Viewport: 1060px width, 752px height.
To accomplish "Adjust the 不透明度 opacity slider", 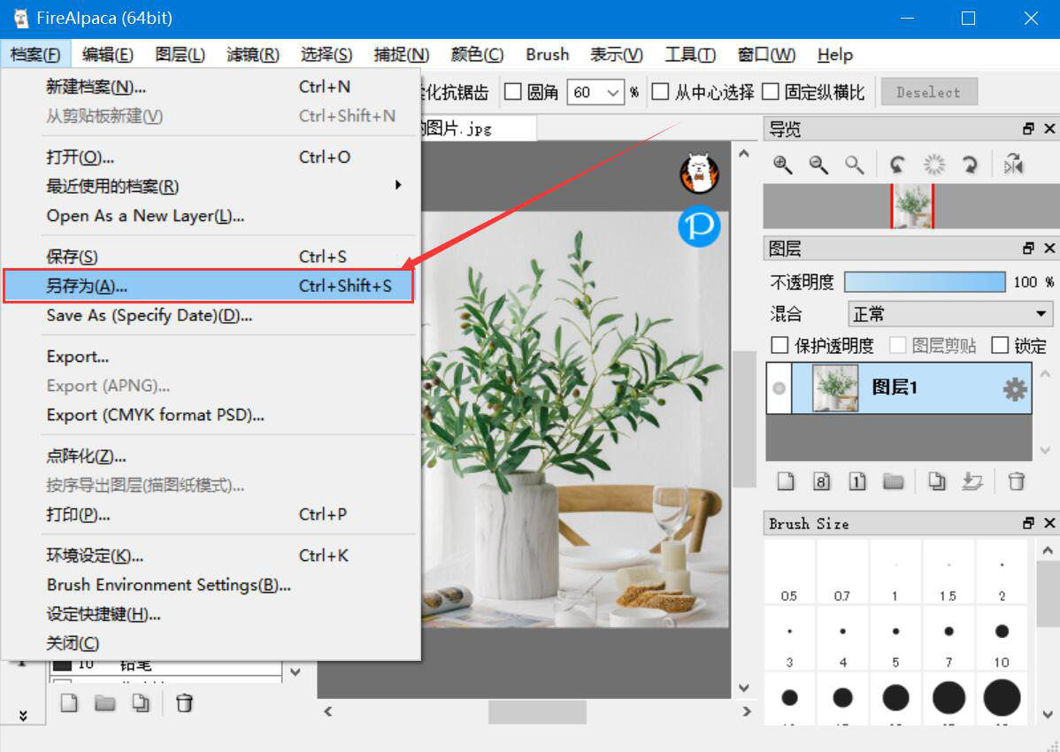I will [x=925, y=281].
